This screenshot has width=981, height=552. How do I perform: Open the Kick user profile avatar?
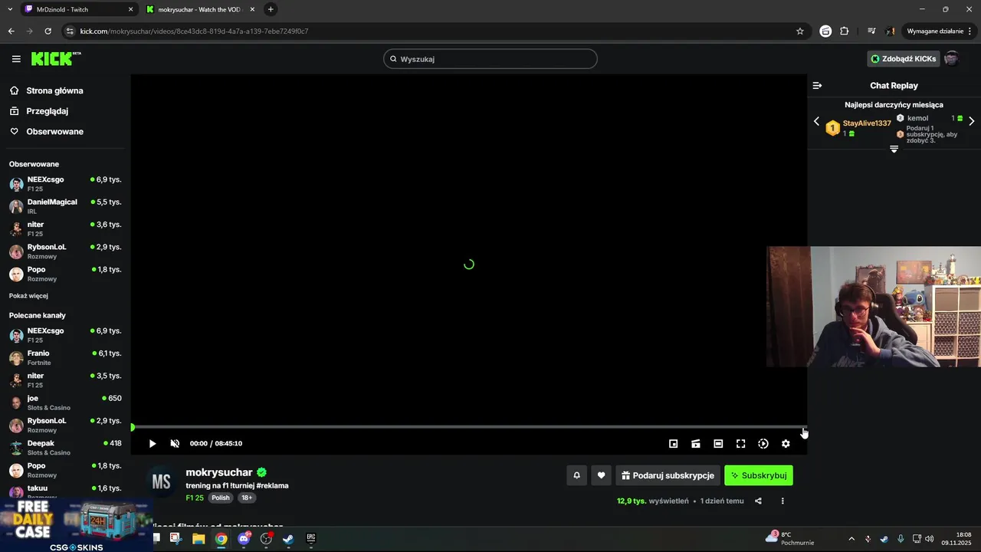tap(952, 59)
